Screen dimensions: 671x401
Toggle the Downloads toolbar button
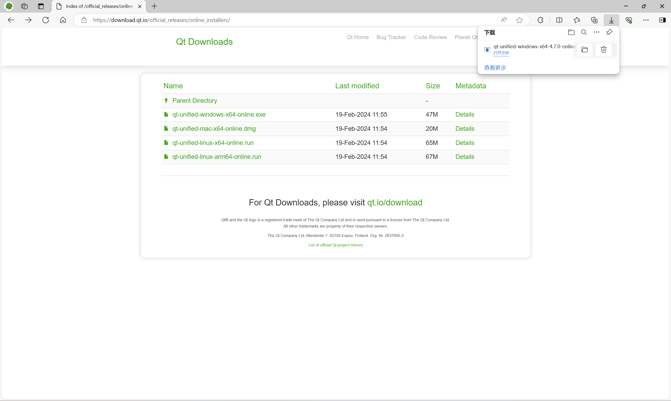pos(611,20)
